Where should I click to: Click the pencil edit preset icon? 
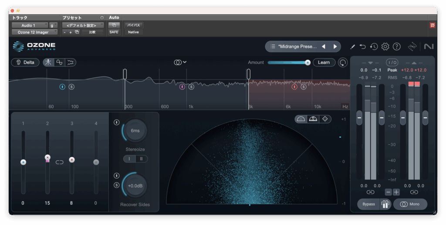[352, 46]
